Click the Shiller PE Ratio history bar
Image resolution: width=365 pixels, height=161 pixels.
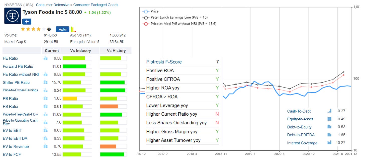113,83
